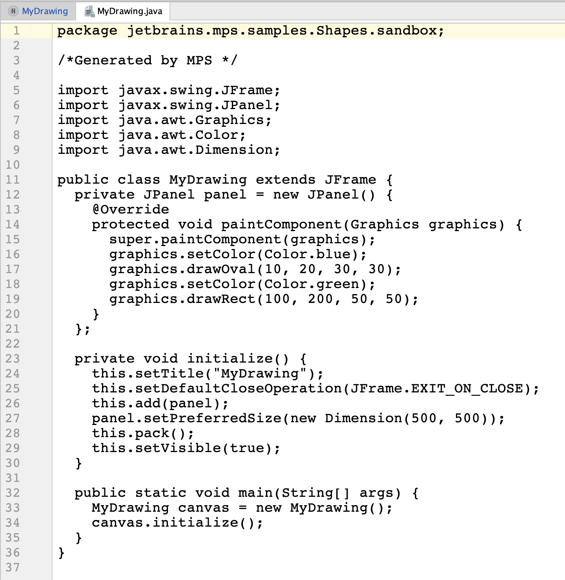Click the this.setTitle("MyDrawing") line
The width and height of the screenshot is (565, 580).
[208, 374]
